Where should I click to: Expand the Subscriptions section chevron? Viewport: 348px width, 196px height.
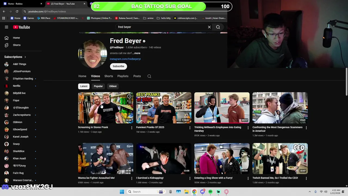[x=25, y=57]
